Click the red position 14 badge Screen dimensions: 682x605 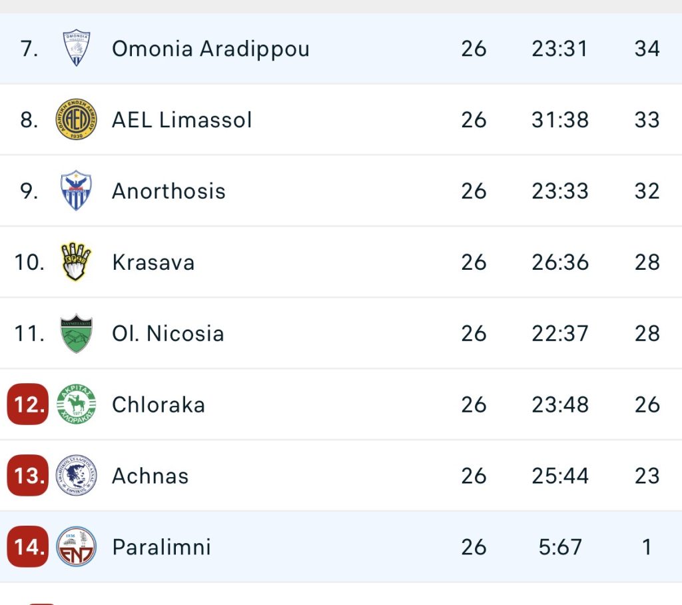click(x=28, y=547)
